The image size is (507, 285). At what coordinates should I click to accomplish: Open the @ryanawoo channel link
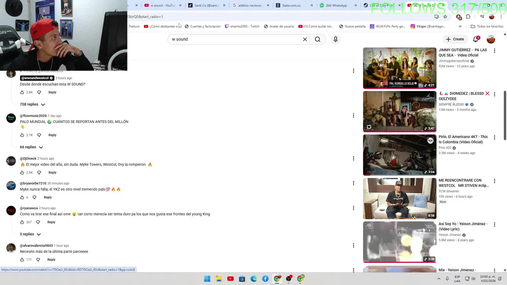point(29,208)
